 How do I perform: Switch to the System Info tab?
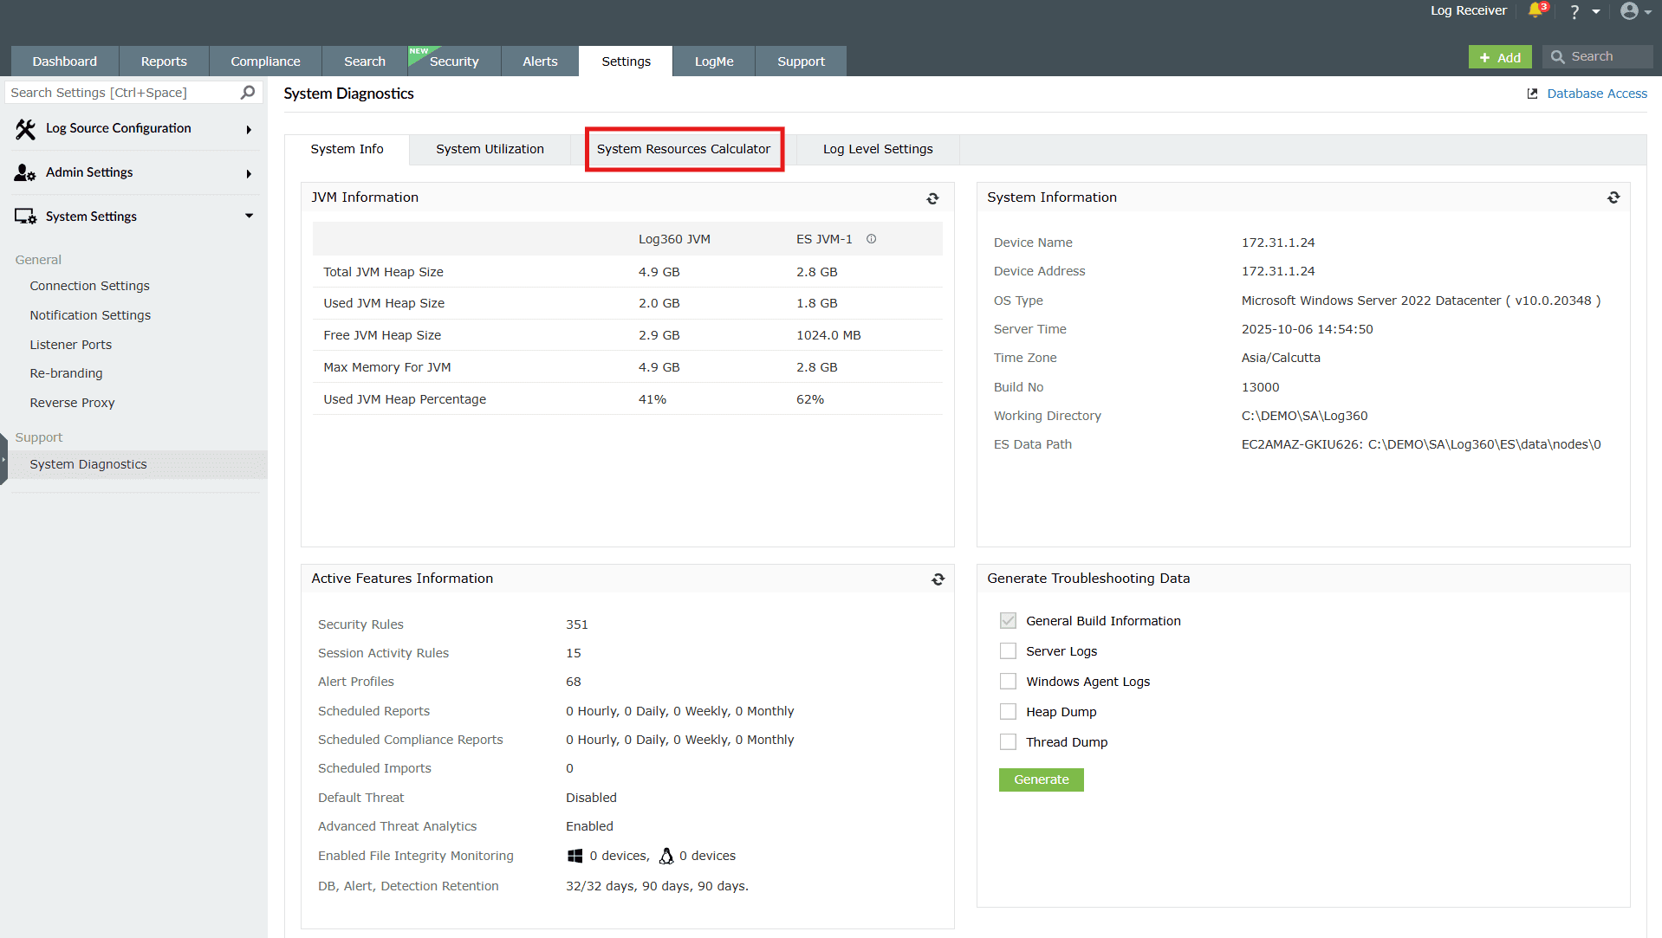[x=347, y=149]
